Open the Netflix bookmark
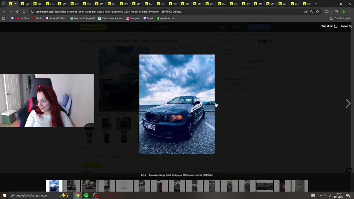This screenshot has width=354, height=199. (x=37, y=18)
